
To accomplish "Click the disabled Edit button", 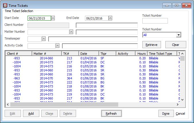I will click(x=13, y=114).
